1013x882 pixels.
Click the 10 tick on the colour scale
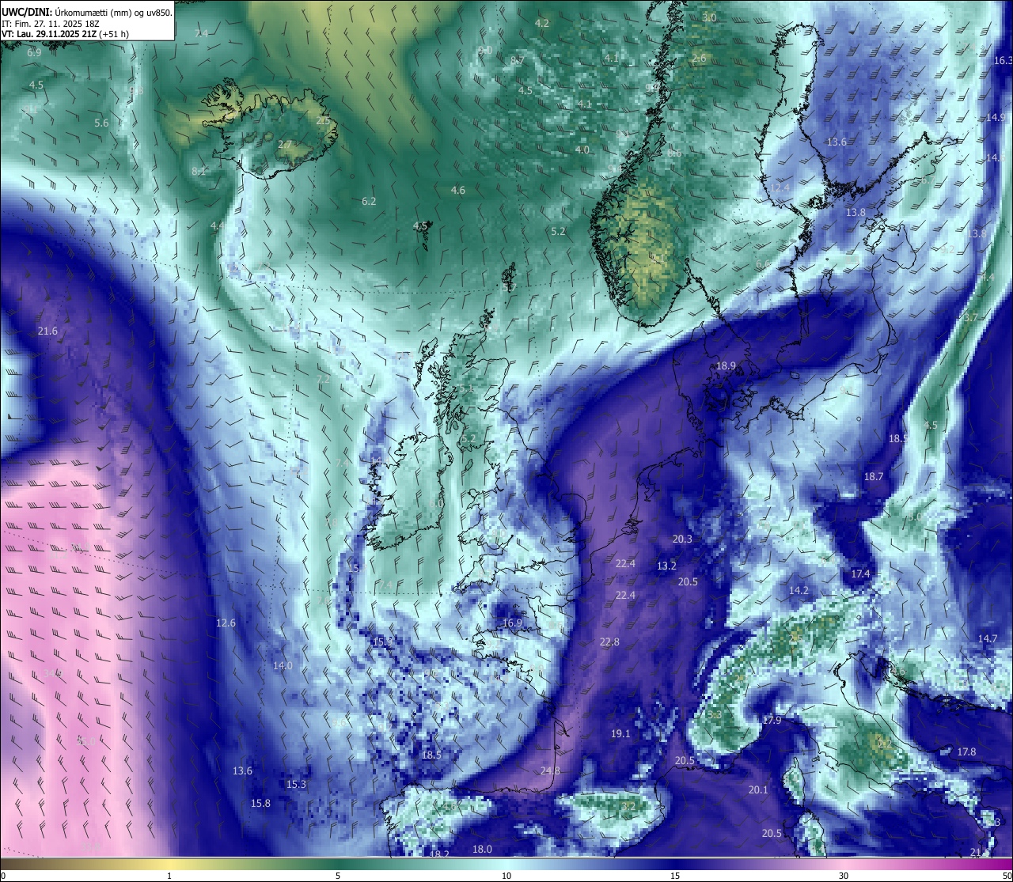pyautogui.click(x=506, y=876)
